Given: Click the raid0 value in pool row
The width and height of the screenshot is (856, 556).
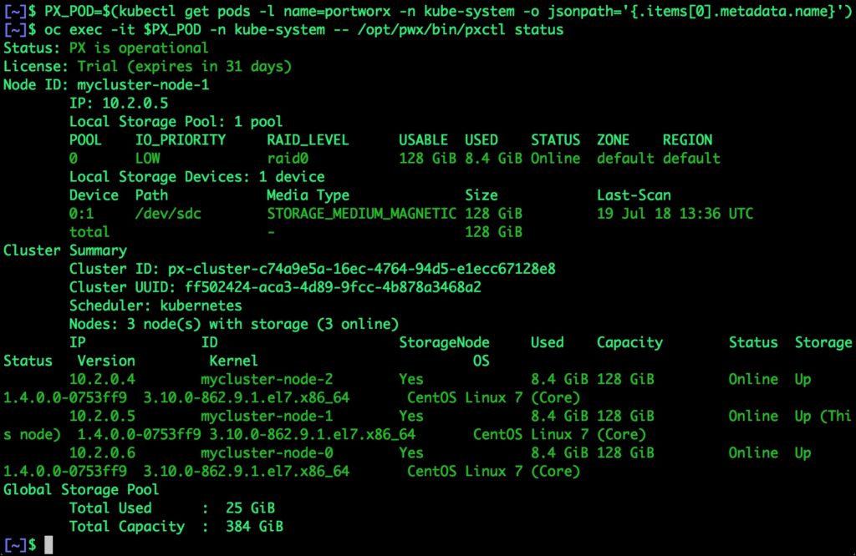Looking at the screenshot, I should [288, 159].
